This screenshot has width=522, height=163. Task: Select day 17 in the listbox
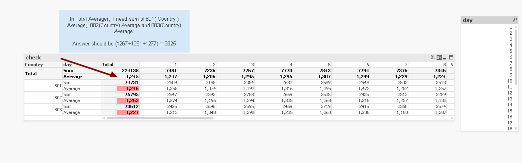[510, 123]
